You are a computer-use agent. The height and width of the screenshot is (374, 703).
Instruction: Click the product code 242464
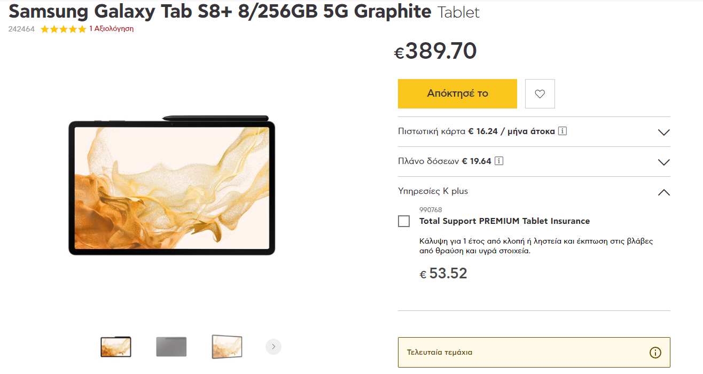(x=21, y=29)
